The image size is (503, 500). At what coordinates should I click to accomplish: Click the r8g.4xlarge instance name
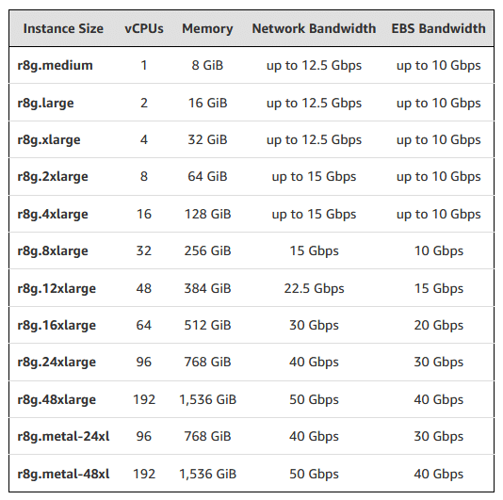coord(53,215)
